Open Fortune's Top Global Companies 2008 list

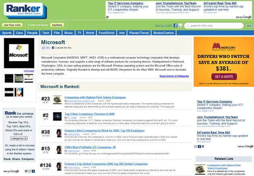[x=106, y=164]
